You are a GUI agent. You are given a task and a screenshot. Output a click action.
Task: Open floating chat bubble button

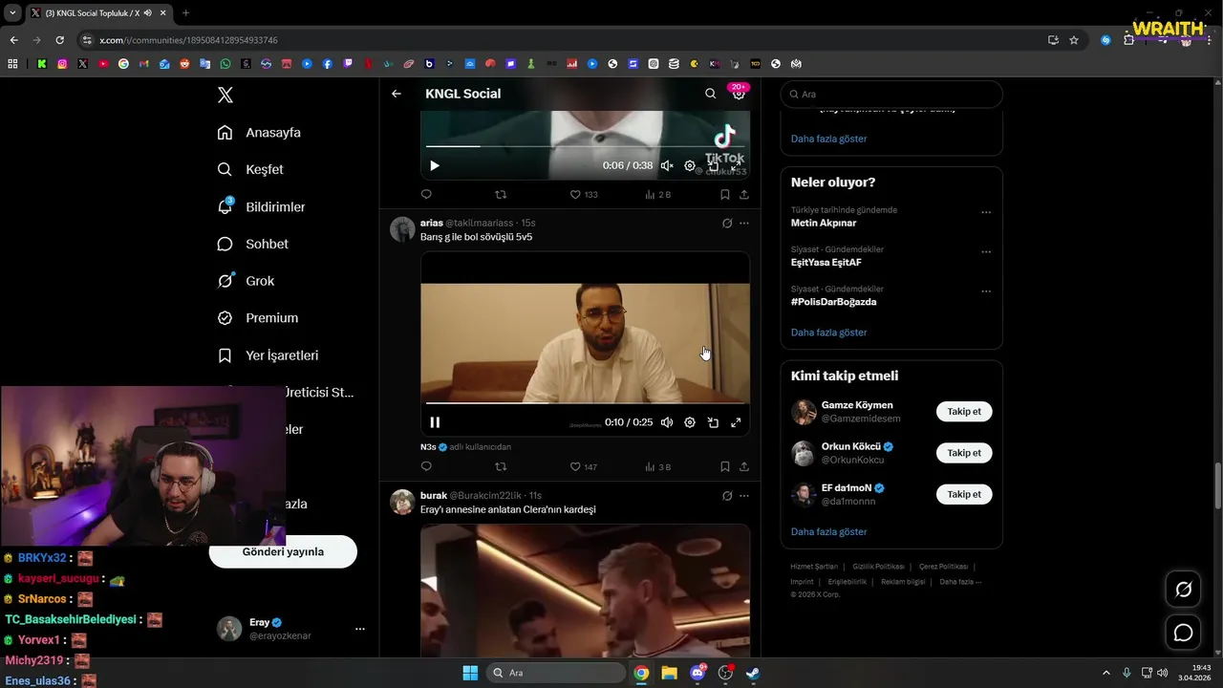1183,633
